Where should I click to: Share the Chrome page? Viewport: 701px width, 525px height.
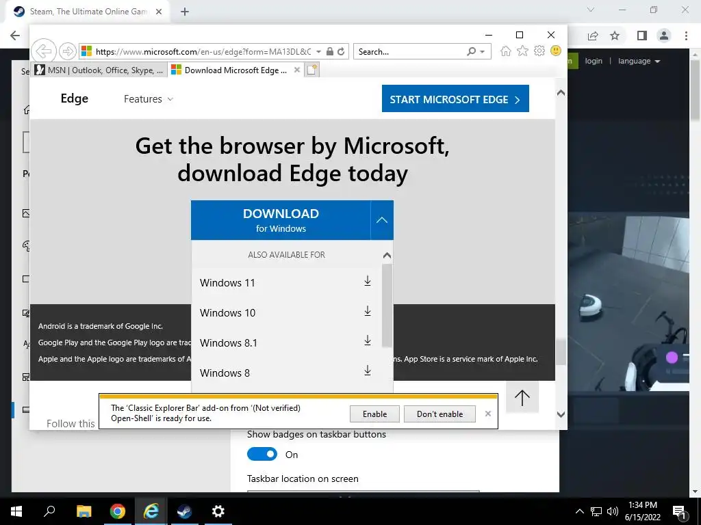click(x=593, y=36)
